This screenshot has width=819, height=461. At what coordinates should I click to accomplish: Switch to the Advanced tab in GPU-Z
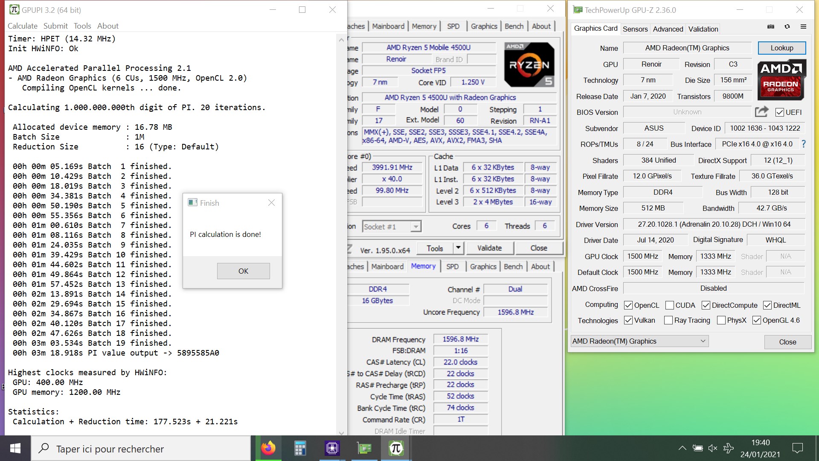pyautogui.click(x=668, y=29)
